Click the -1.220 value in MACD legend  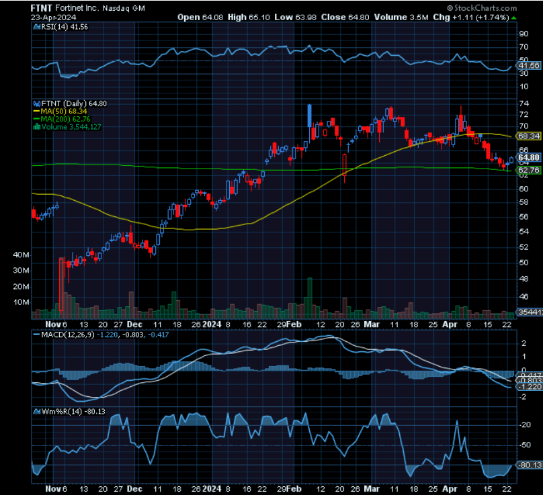pos(107,334)
